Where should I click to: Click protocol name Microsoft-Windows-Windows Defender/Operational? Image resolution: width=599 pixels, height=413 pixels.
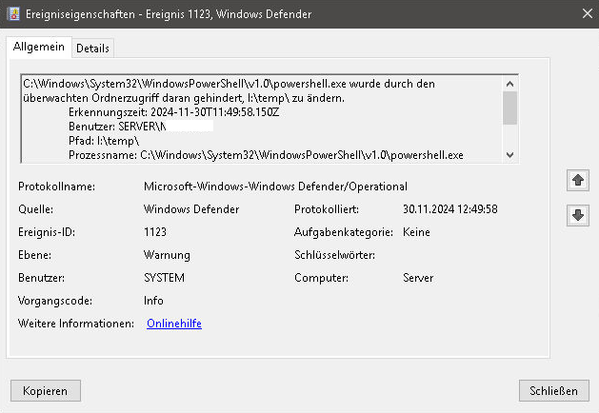(x=275, y=187)
